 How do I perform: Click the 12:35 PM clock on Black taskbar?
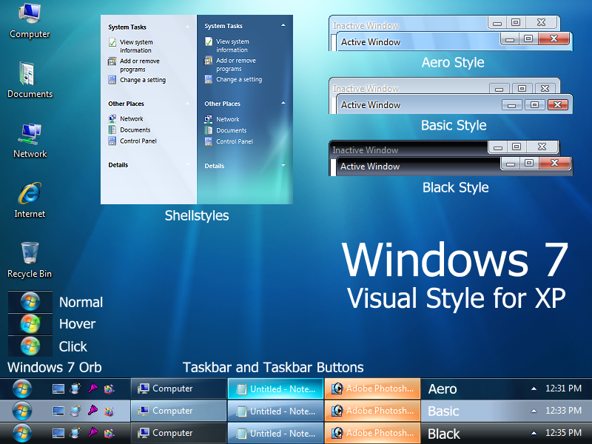563,433
